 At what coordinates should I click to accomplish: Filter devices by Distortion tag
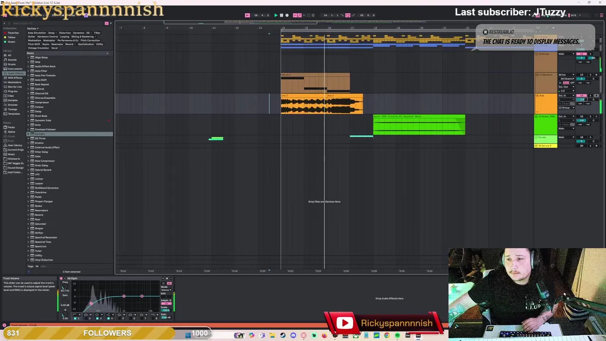click(64, 33)
